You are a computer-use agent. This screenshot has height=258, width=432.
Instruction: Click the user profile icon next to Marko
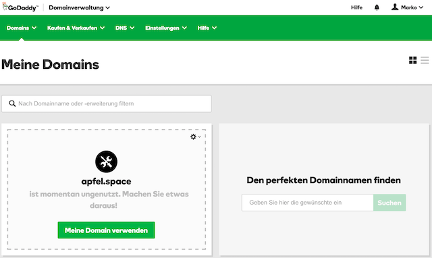point(395,7)
